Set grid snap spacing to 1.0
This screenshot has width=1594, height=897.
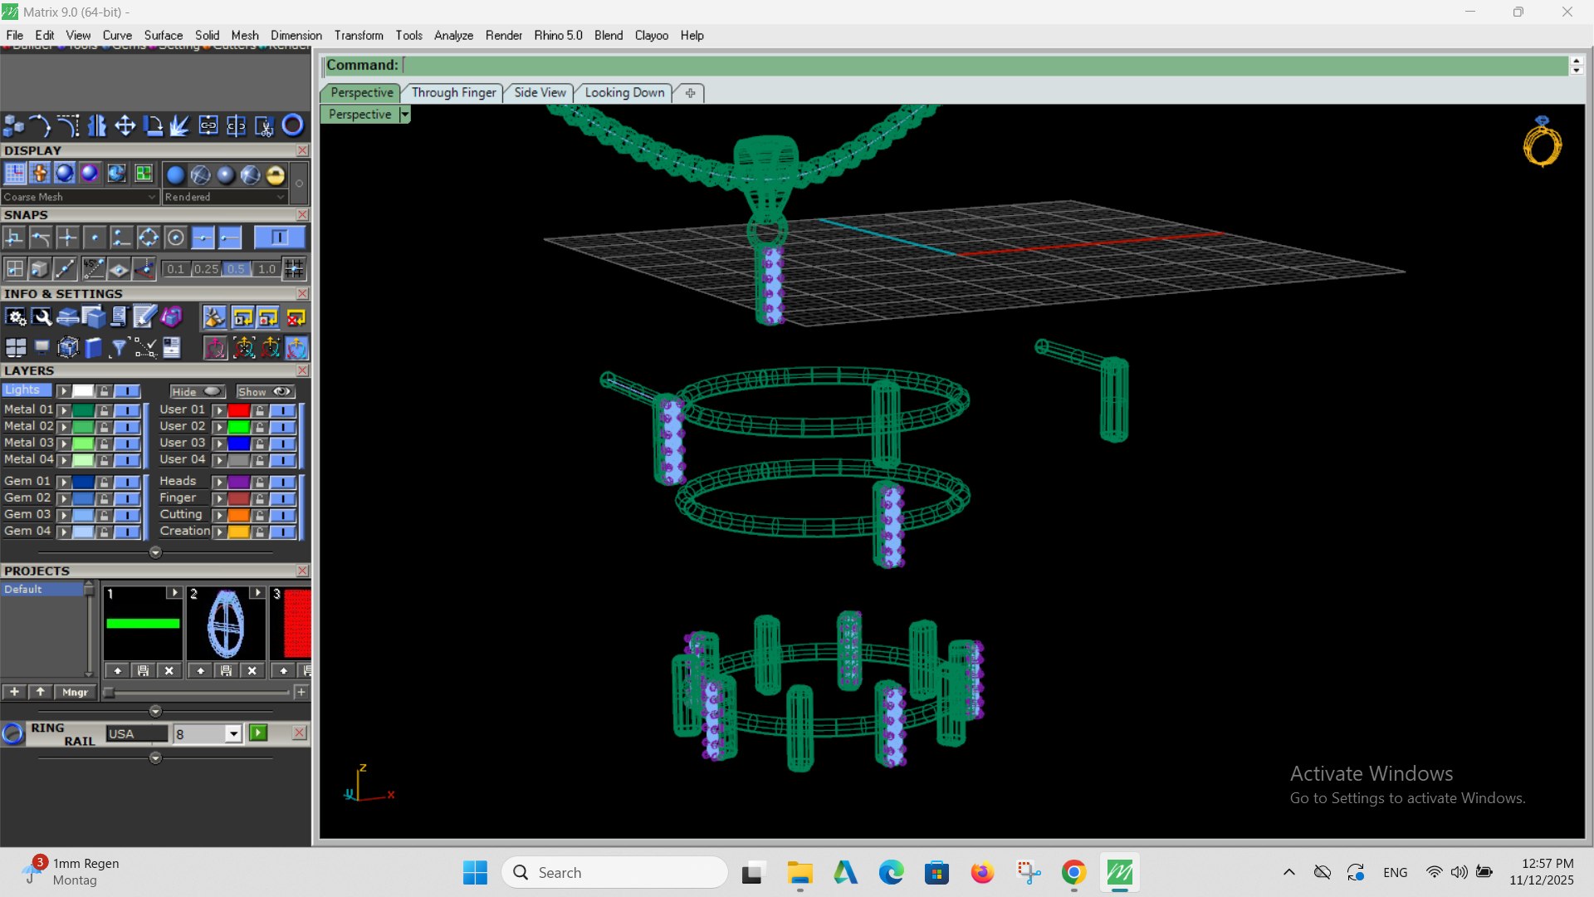tap(266, 268)
